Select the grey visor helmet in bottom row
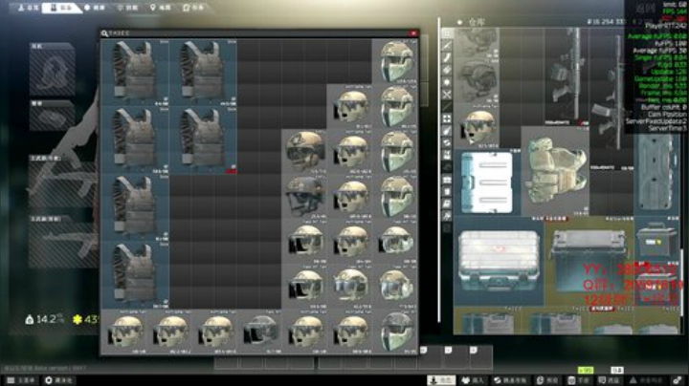Image resolution: width=689 pixels, height=386 pixels. (x=259, y=332)
